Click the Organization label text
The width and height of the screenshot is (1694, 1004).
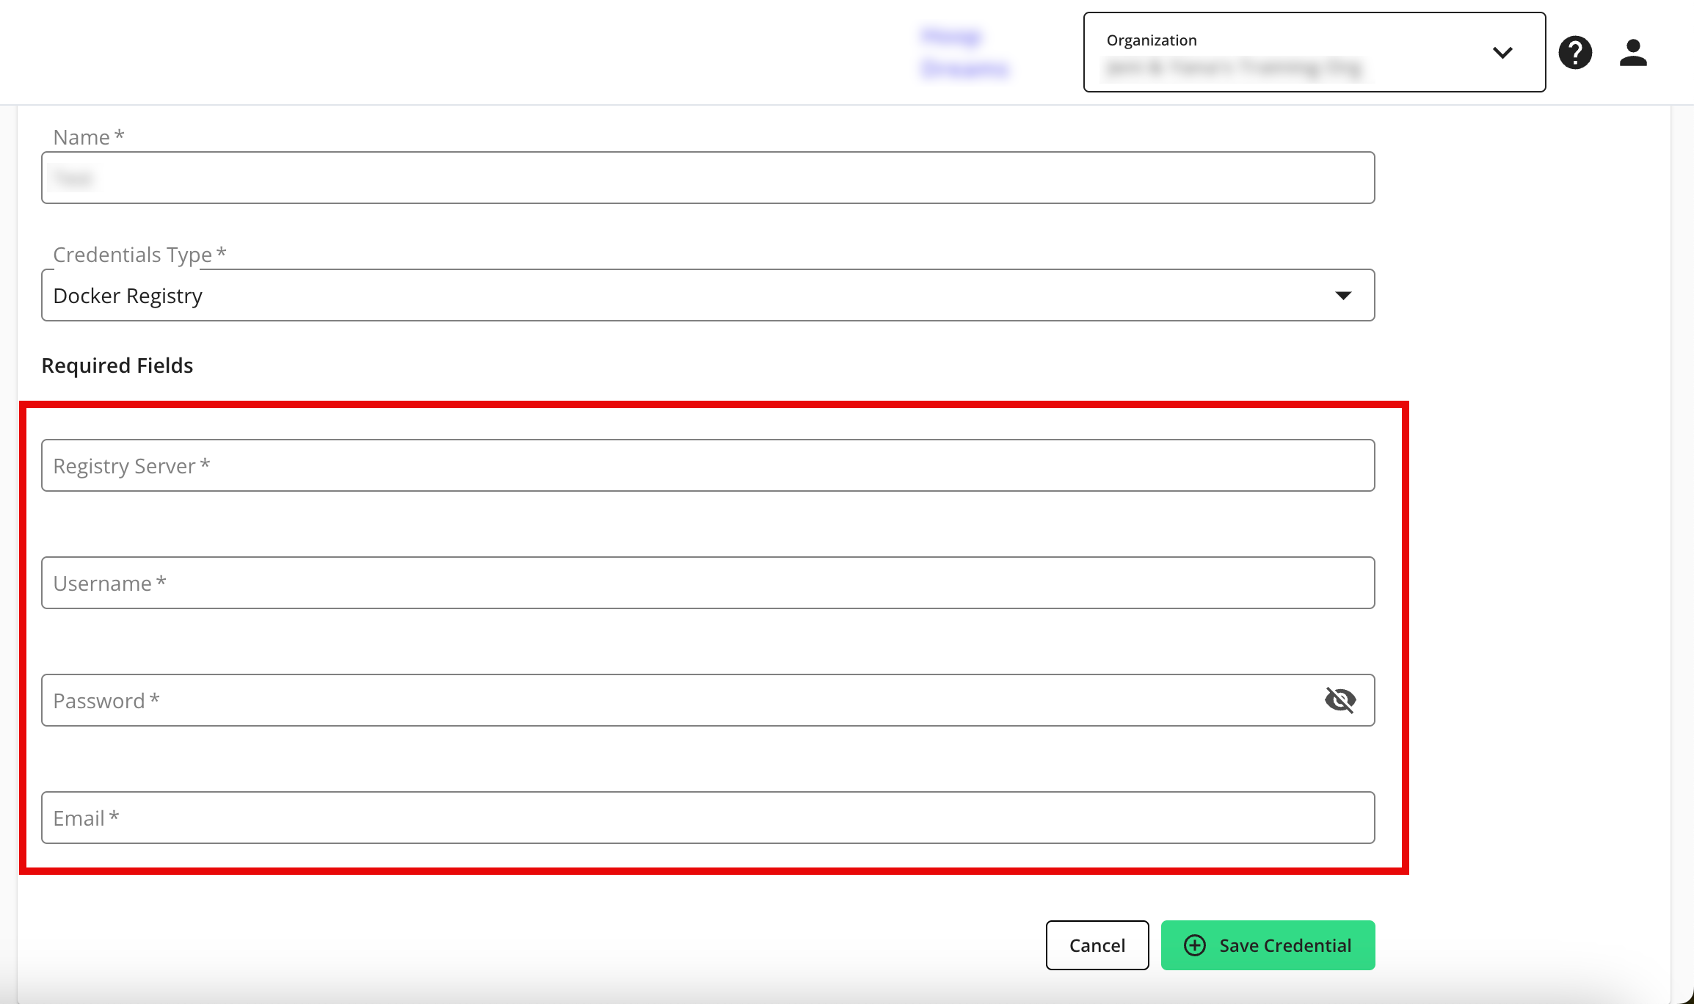click(1152, 40)
